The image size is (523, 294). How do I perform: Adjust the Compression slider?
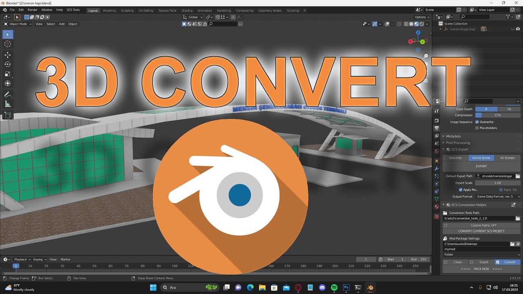(x=498, y=116)
